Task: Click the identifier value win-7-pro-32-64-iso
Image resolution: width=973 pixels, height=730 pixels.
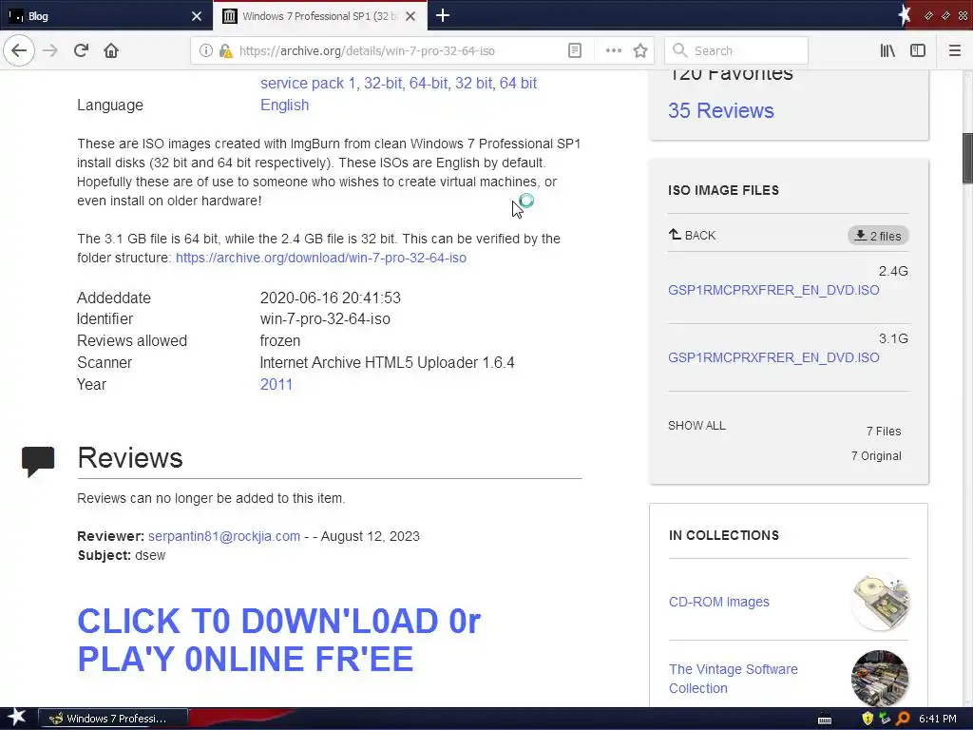Action: pos(325,319)
